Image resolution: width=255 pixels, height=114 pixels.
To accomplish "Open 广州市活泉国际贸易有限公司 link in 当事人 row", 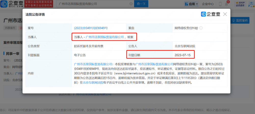I will (x=105, y=37).
